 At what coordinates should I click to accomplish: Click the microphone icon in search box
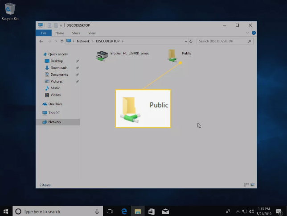click(x=97, y=212)
